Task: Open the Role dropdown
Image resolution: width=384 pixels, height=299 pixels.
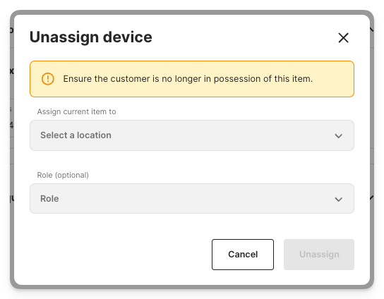Action: click(192, 199)
